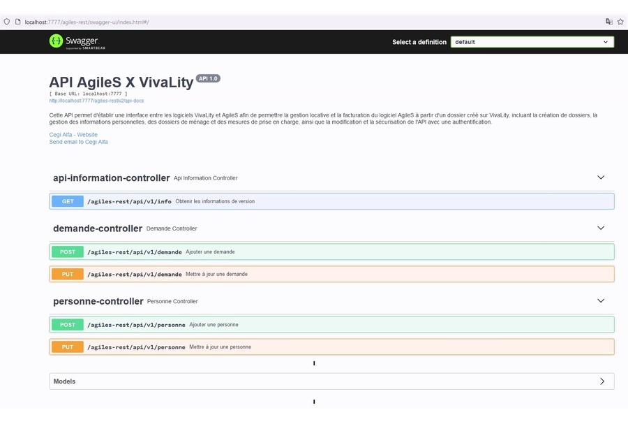Click the PUT badge for demande

tap(68, 275)
